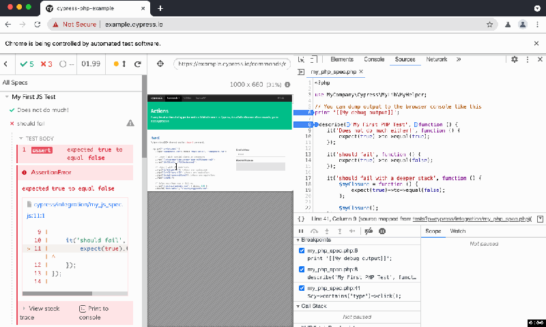
Task: Switch to the Watch pane tab
Action: tap(457, 231)
